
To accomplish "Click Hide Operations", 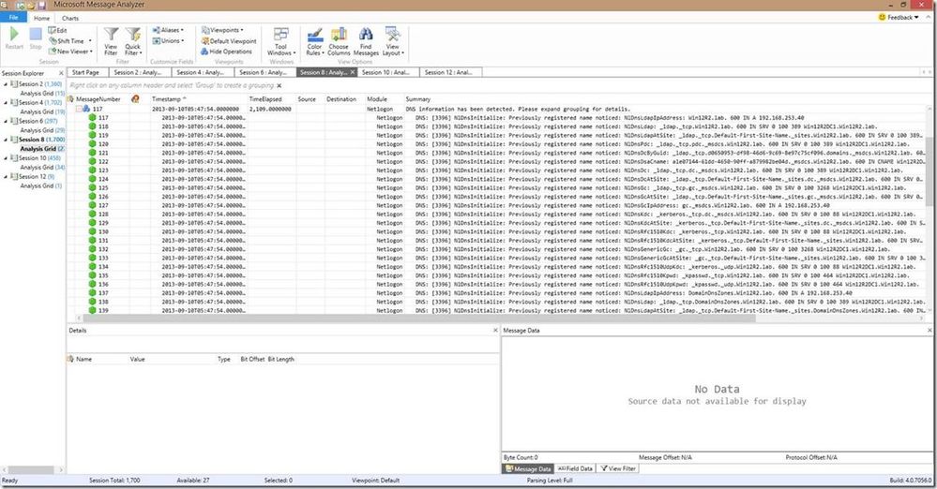I will [226, 52].
